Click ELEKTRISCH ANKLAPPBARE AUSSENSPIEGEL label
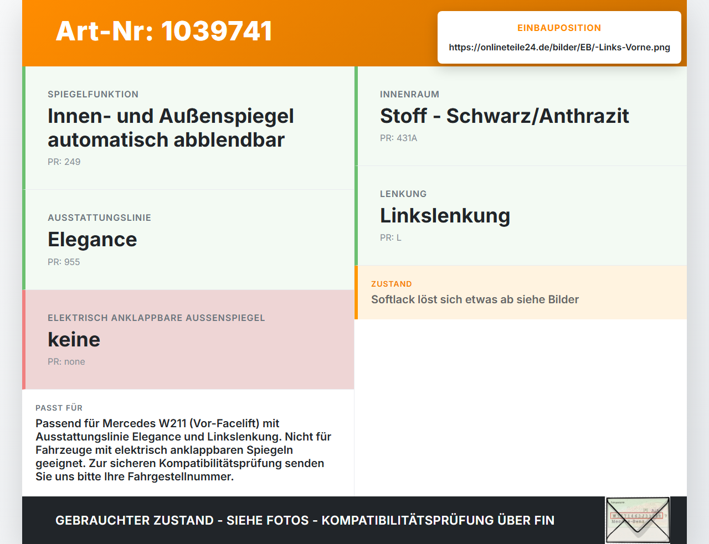 156,318
